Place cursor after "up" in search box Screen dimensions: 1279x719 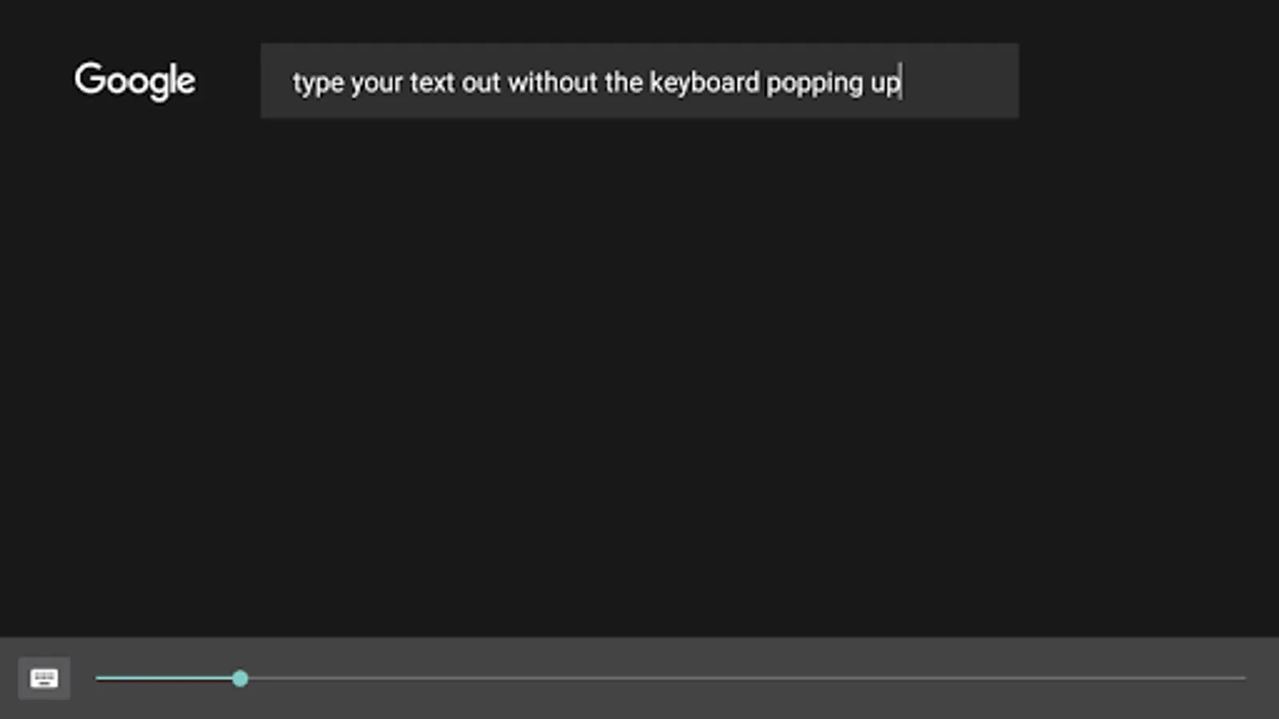(x=902, y=82)
